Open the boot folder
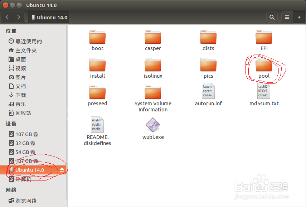The width and height of the screenshot is (306, 207). click(x=97, y=40)
